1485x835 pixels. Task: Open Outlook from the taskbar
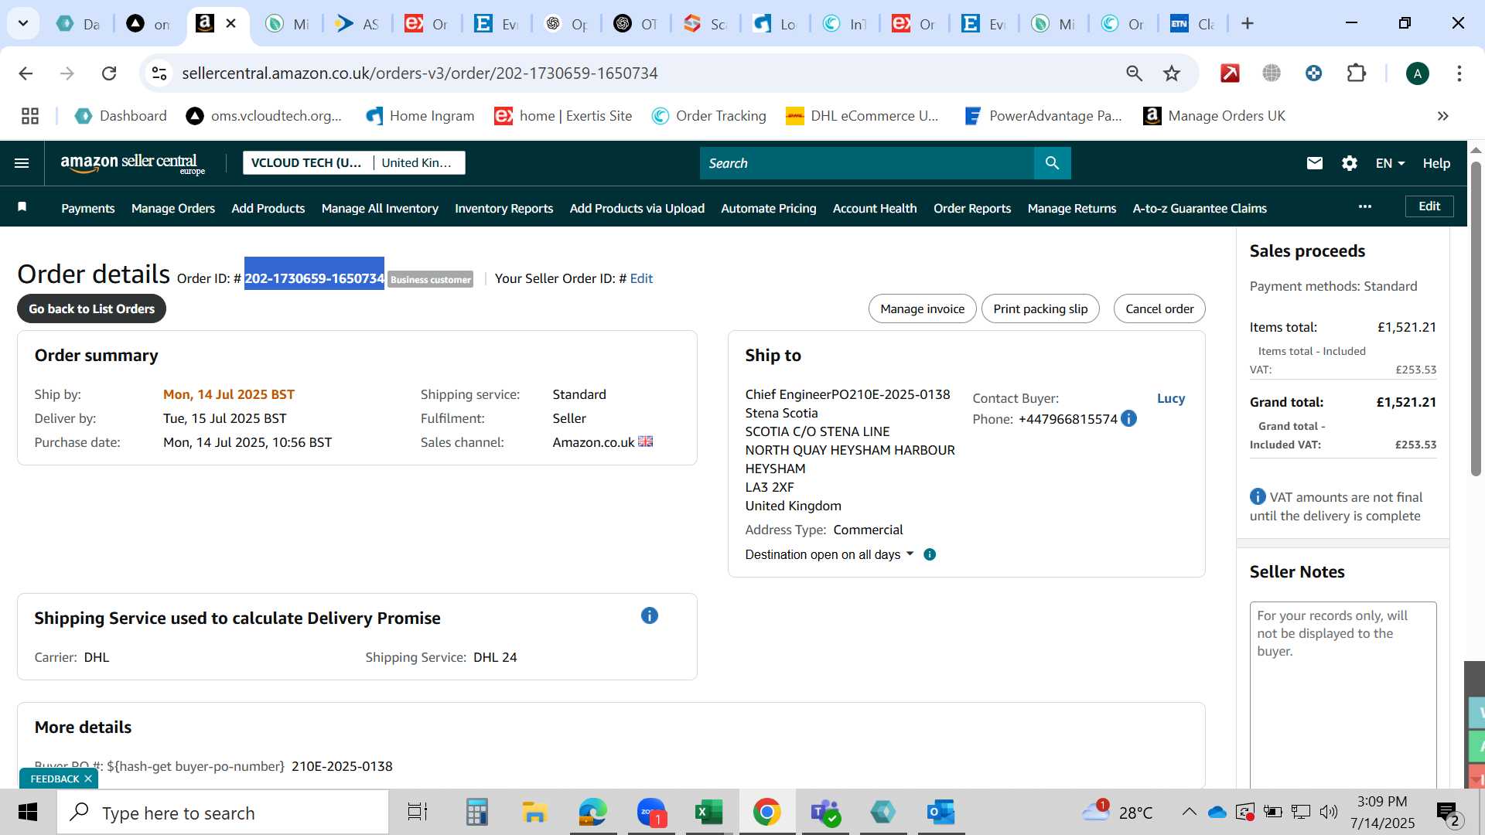(x=941, y=813)
